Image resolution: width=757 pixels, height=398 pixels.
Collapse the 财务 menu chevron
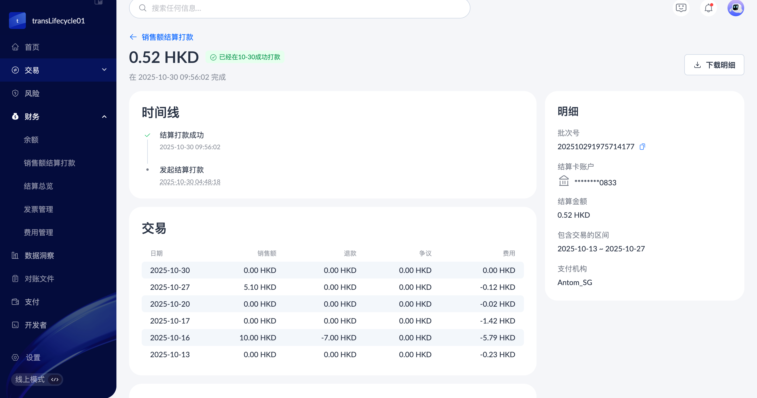[104, 117]
